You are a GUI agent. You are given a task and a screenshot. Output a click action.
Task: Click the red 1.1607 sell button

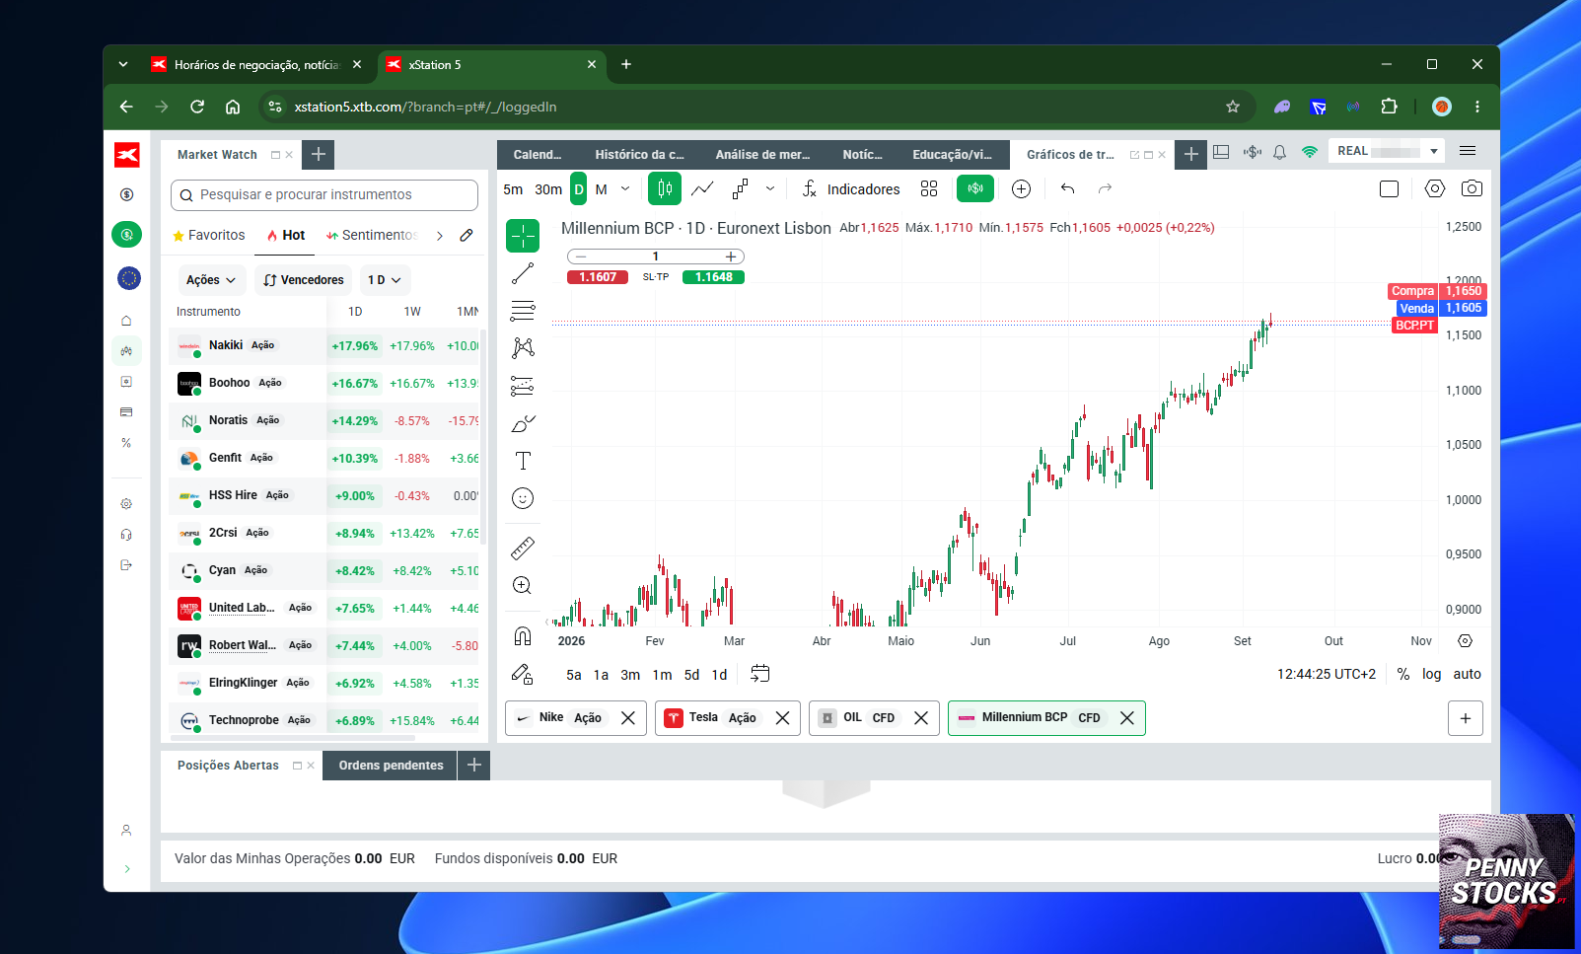tap(598, 277)
